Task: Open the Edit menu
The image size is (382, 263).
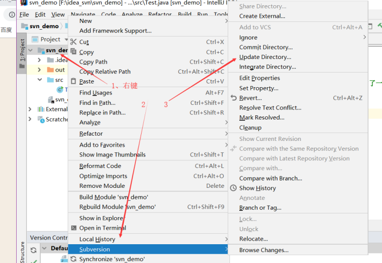Action: coord(40,15)
